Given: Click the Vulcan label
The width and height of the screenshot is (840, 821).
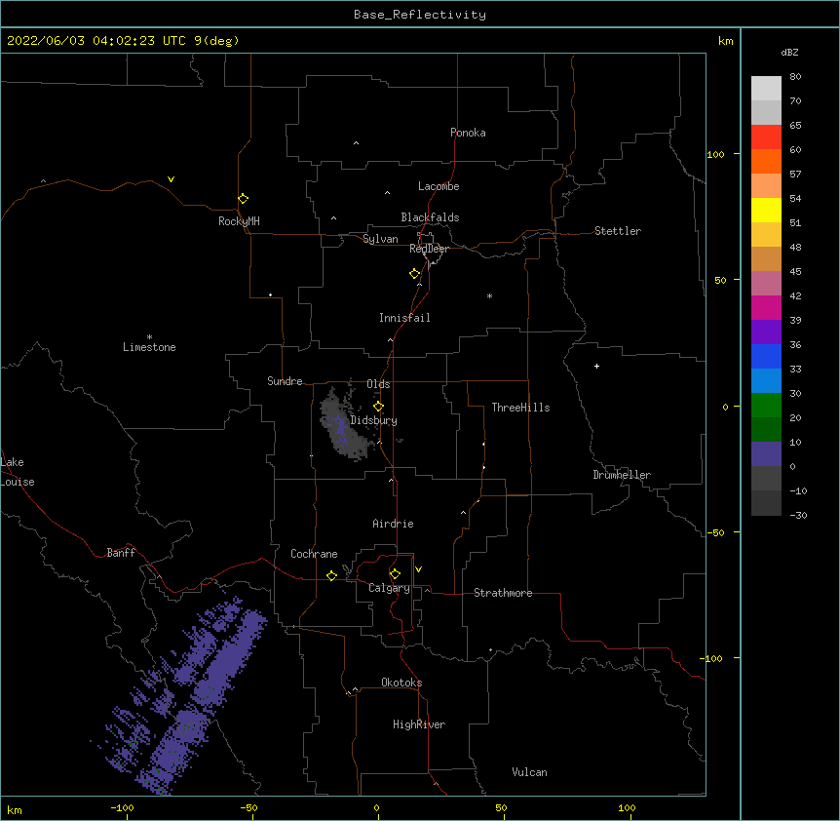Looking at the screenshot, I should (x=529, y=772).
